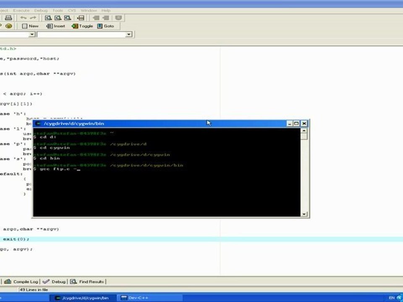Click the Toggle bookmark button
Viewport: 403px width, 302px height.
click(82, 26)
